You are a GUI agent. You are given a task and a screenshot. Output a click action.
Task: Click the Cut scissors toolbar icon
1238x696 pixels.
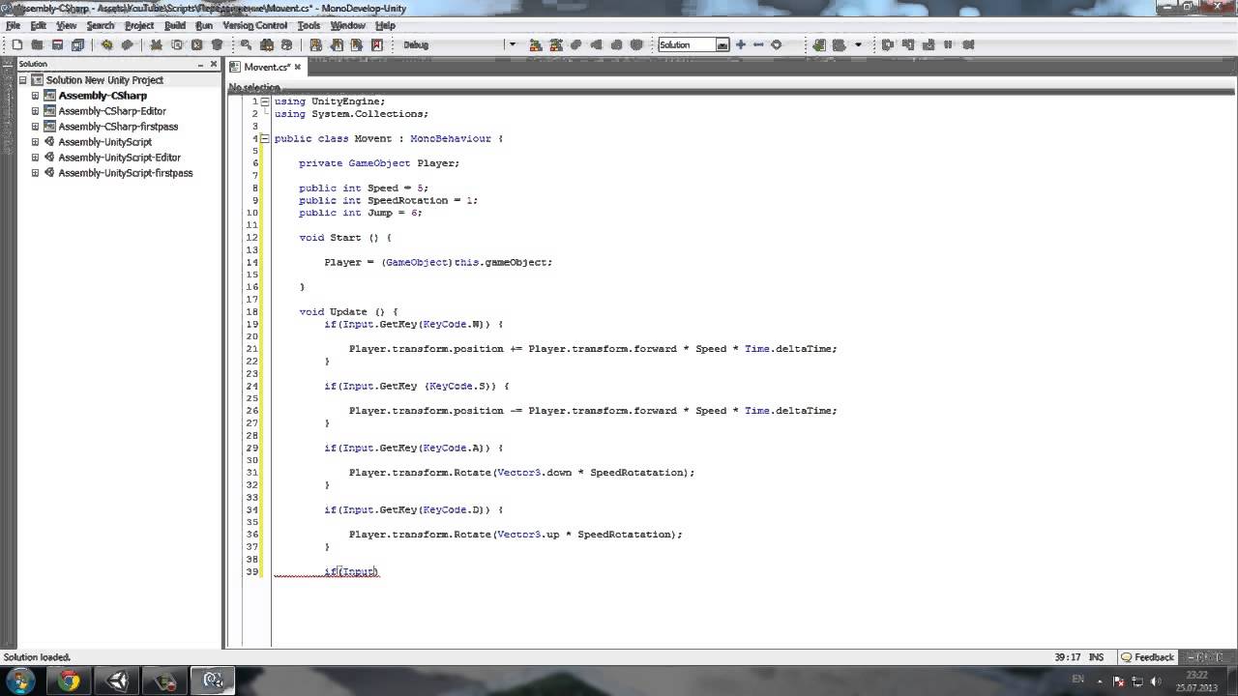point(156,44)
